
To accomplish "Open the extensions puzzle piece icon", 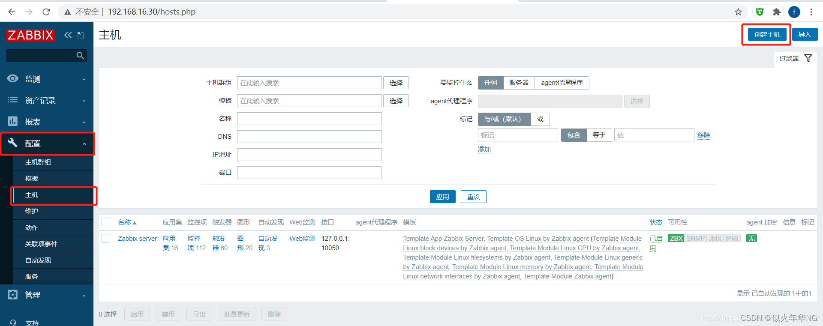I will (777, 12).
